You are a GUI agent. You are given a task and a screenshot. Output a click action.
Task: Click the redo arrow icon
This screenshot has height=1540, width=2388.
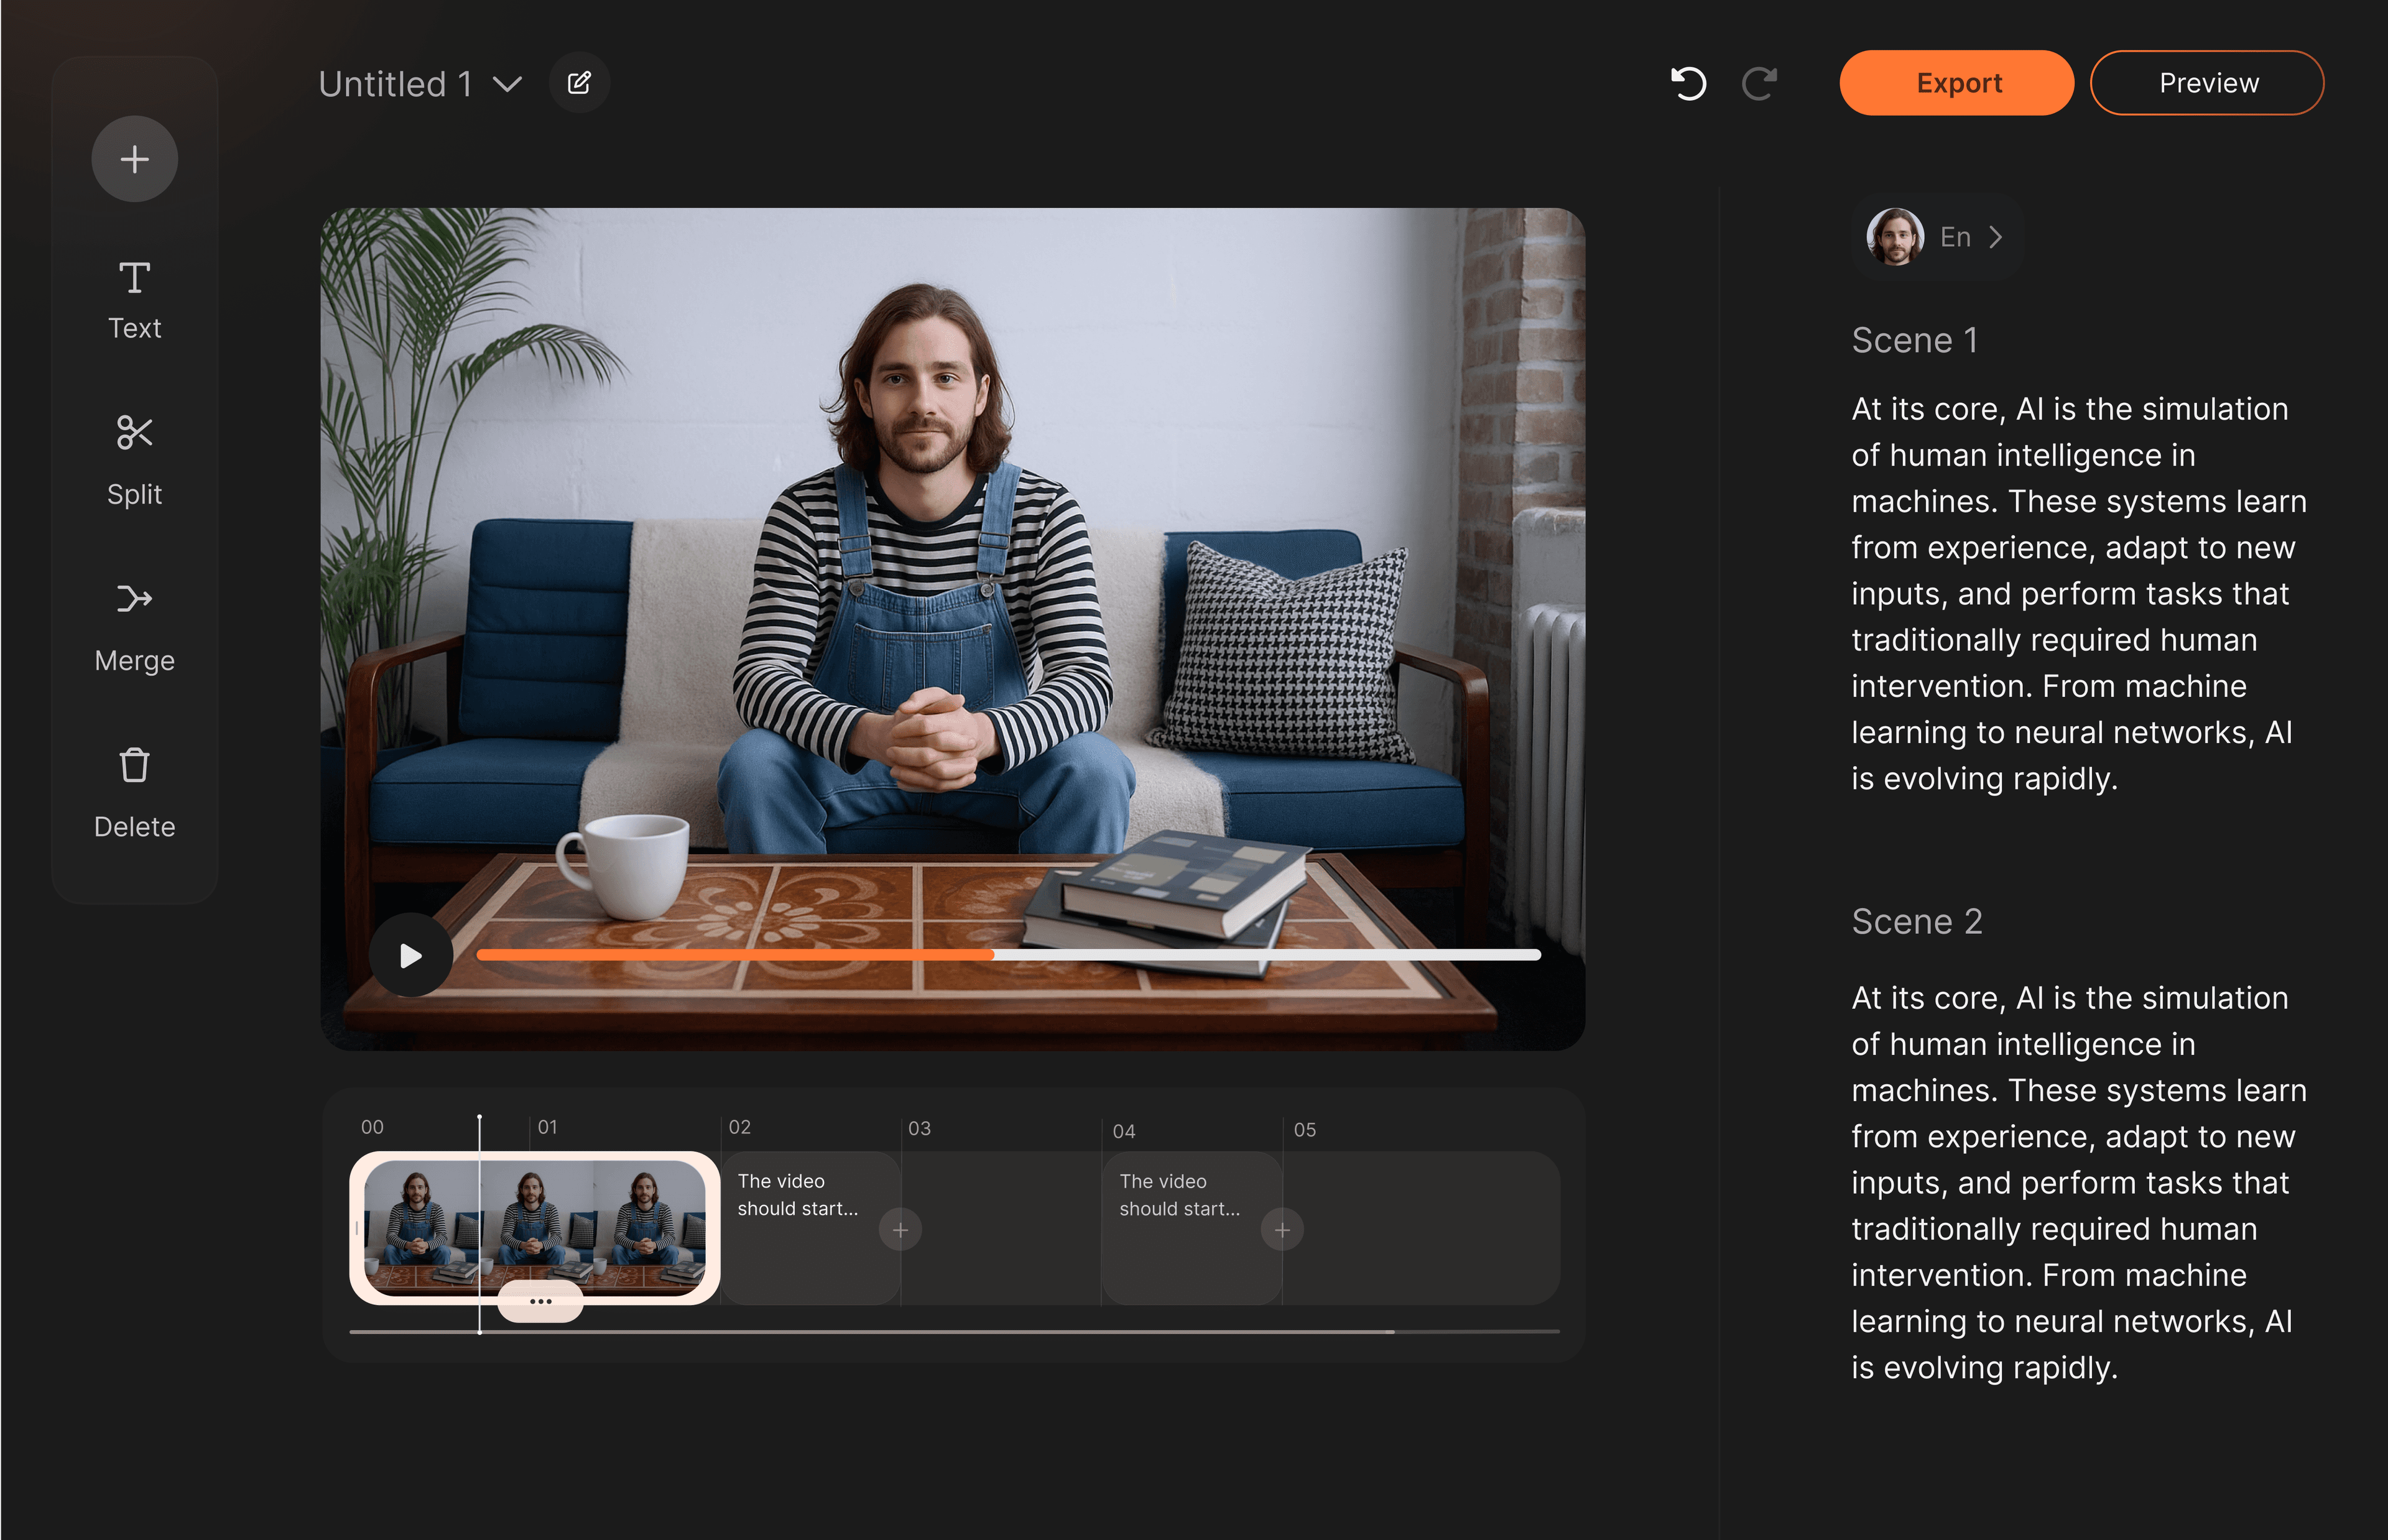[1759, 83]
